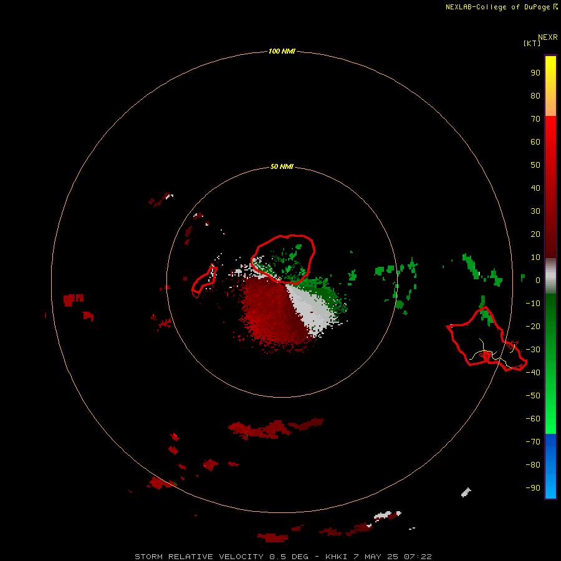Viewport: 561px width, 561px height.
Task: Click the 30 value on velocity scale
Action: 535,211
